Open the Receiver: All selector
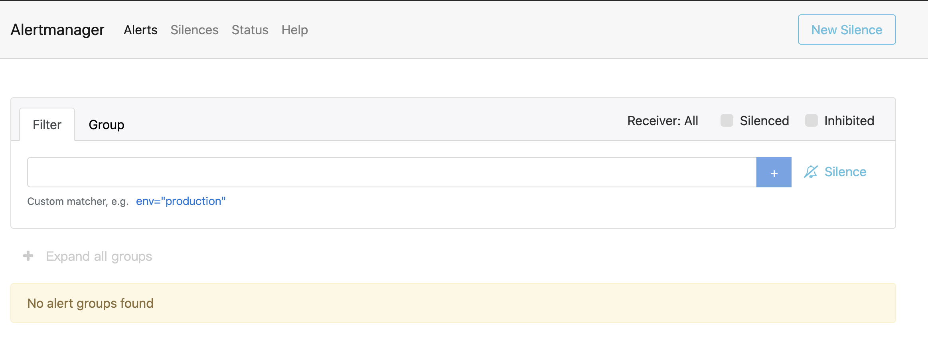928x346 pixels. (x=663, y=121)
